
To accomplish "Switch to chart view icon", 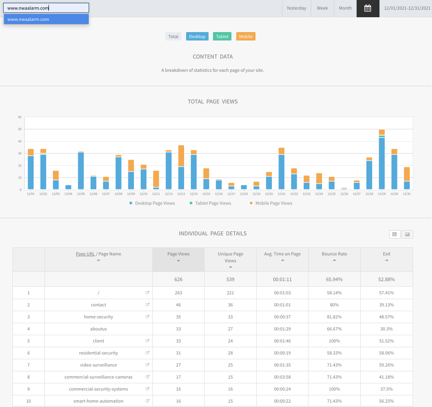I will tap(407, 234).
